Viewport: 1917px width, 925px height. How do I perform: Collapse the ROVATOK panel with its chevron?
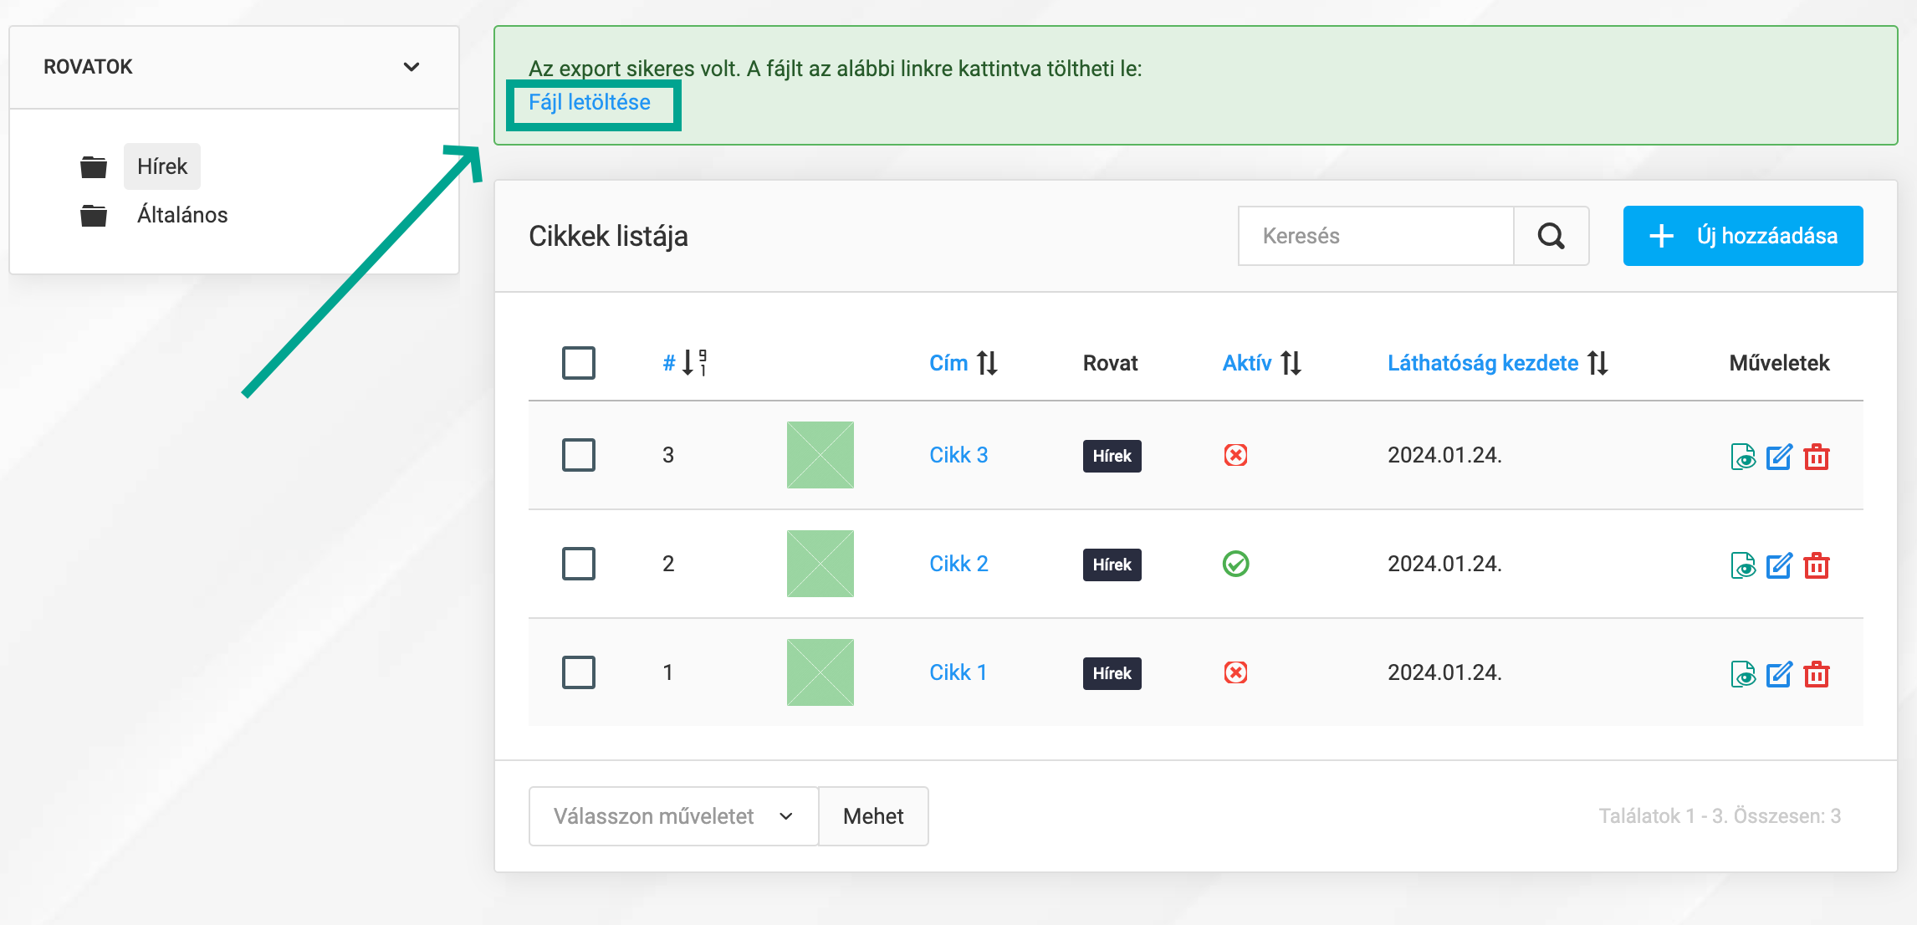pyautogui.click(x=411, y=66)
